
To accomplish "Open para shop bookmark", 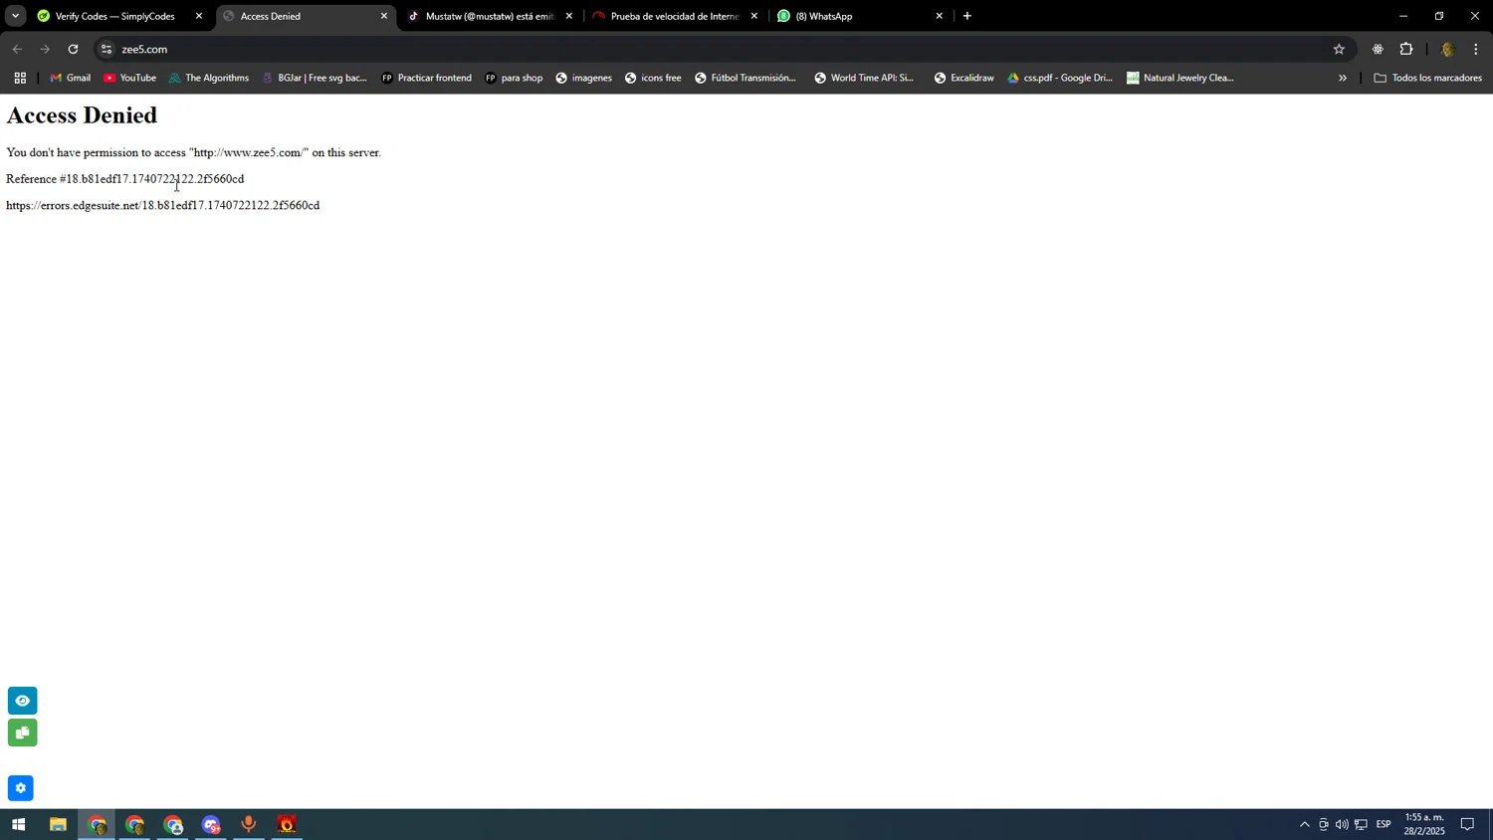I will 514,78.
